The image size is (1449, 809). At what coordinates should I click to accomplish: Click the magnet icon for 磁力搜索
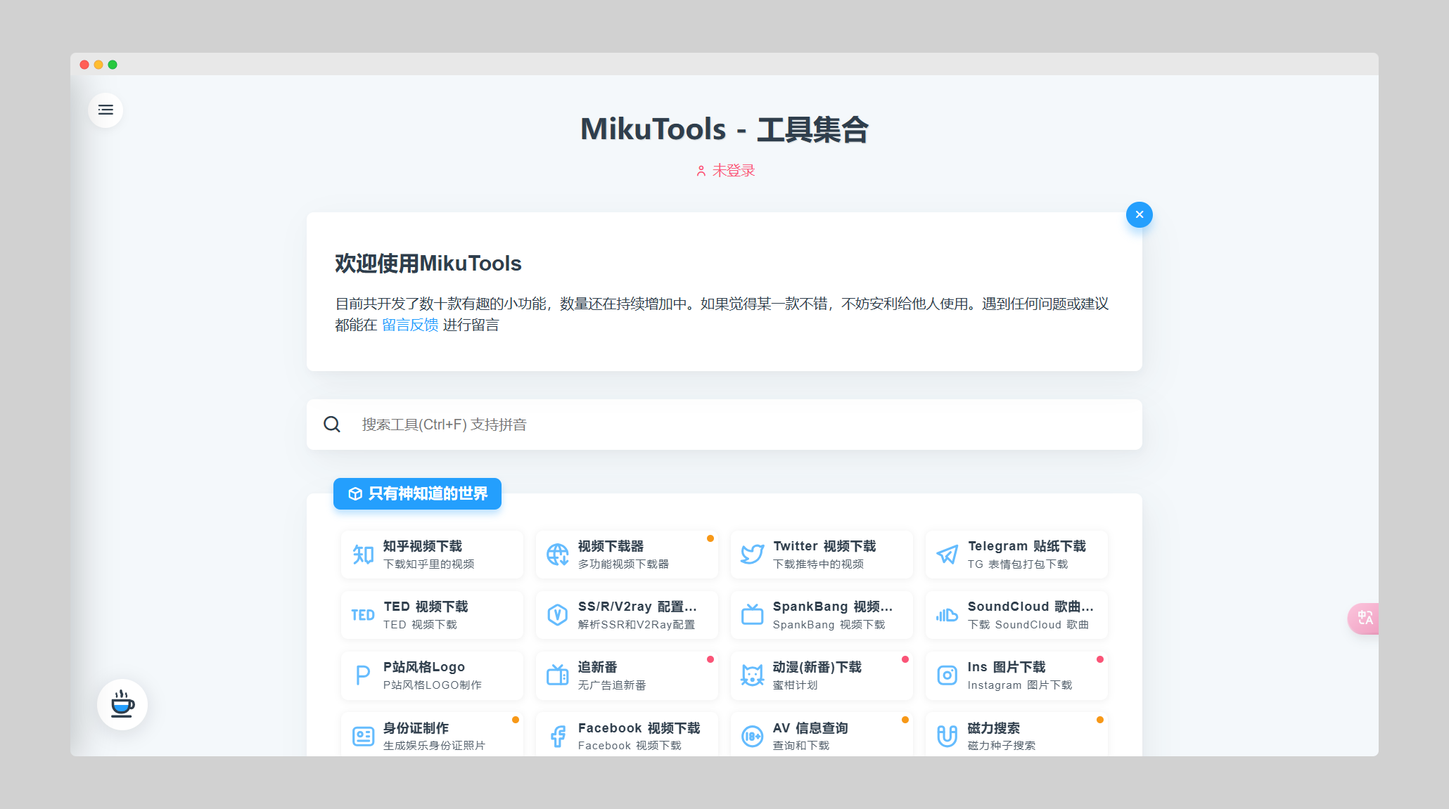(x=947, y=736)
